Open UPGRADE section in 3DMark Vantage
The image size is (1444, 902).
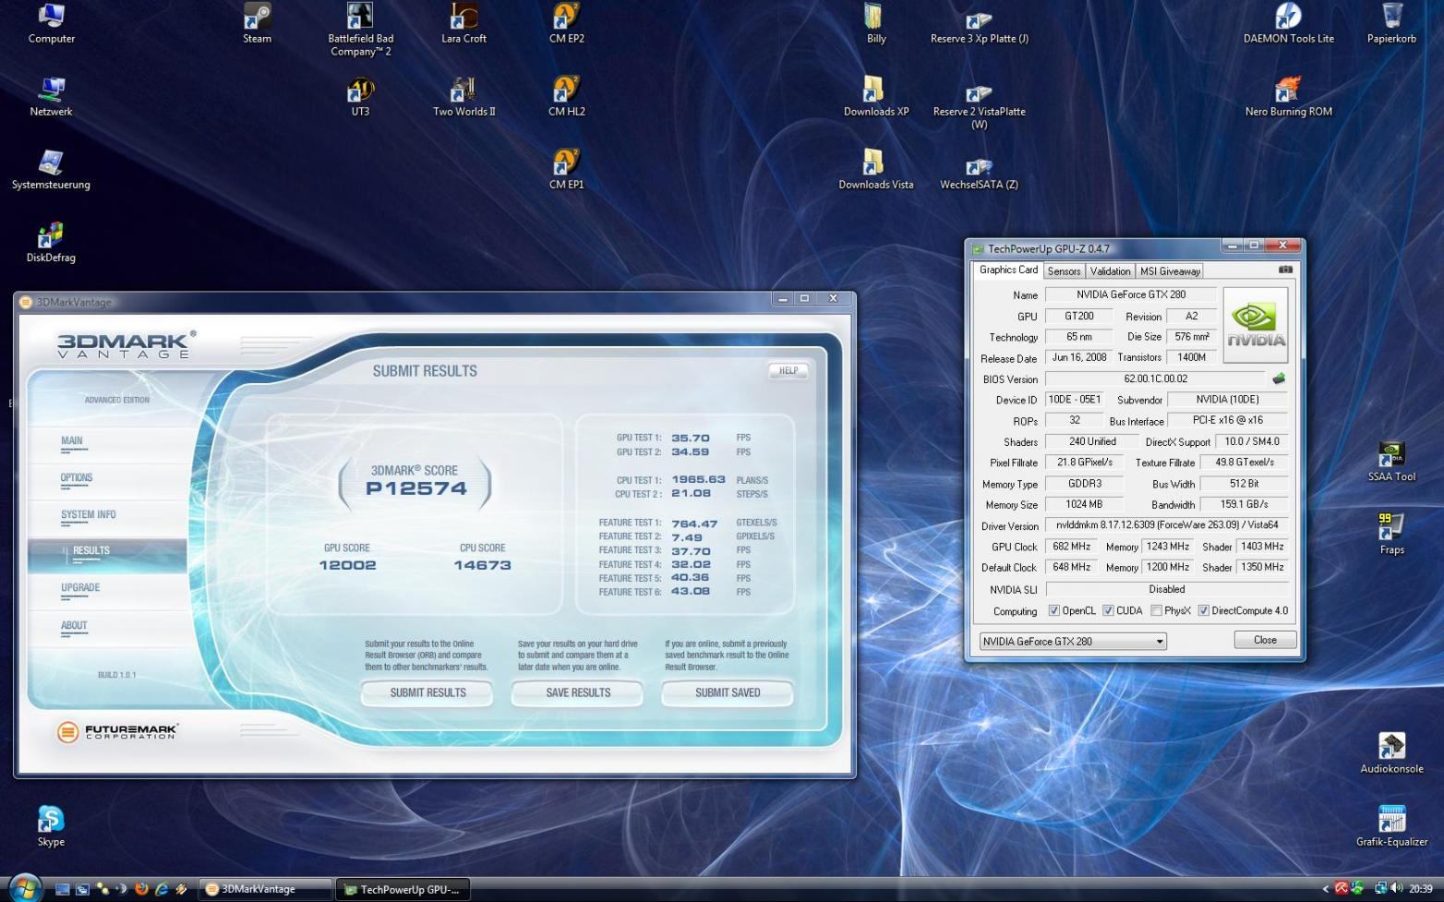(80, 588)
